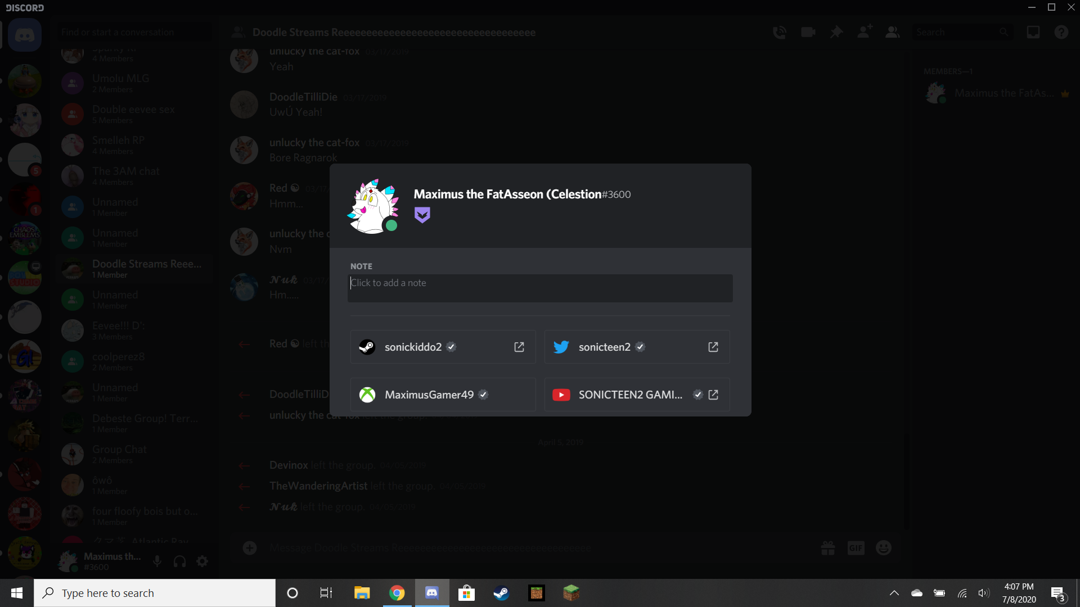Select Doodle Streams Reee... conversation
This screenshot has width=1080, height=607.
coord(135,269)
